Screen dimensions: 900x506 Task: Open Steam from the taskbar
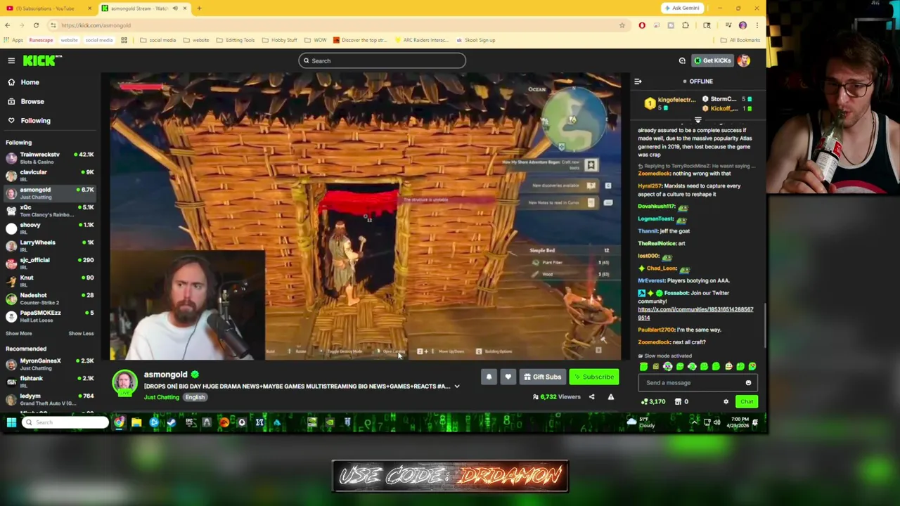pos(172,422)
